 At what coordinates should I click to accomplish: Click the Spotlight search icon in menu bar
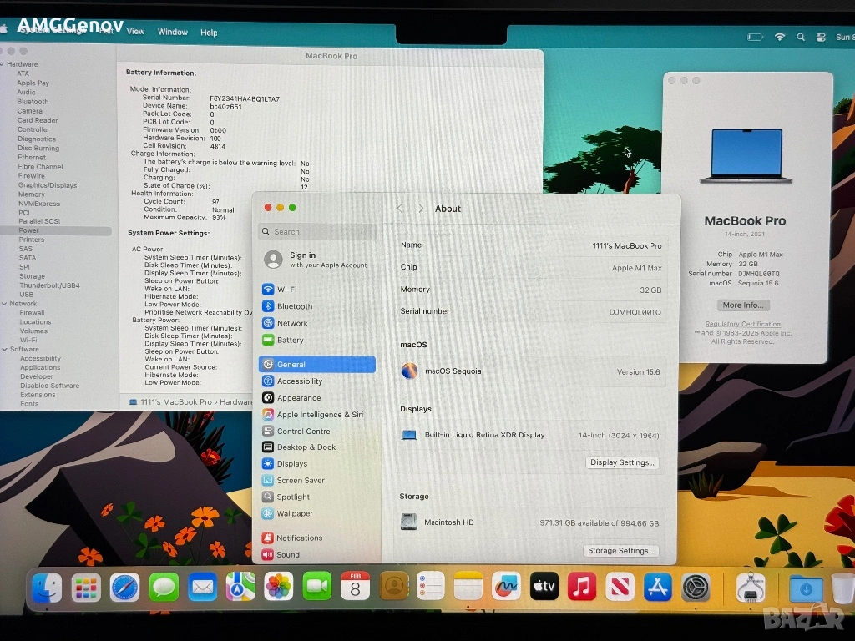[x=801, y=37]
